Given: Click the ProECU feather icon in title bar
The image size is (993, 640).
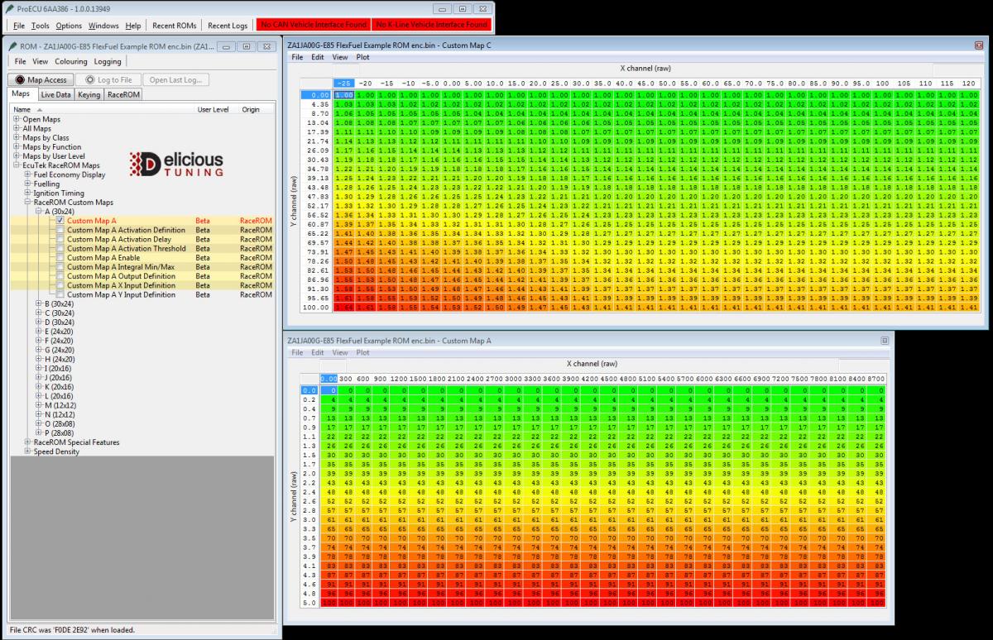Looking at the screenshot, I should 8,8.
